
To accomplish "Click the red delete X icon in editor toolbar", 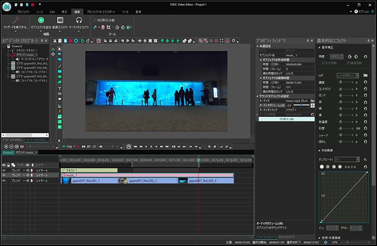I will point(71,40).
